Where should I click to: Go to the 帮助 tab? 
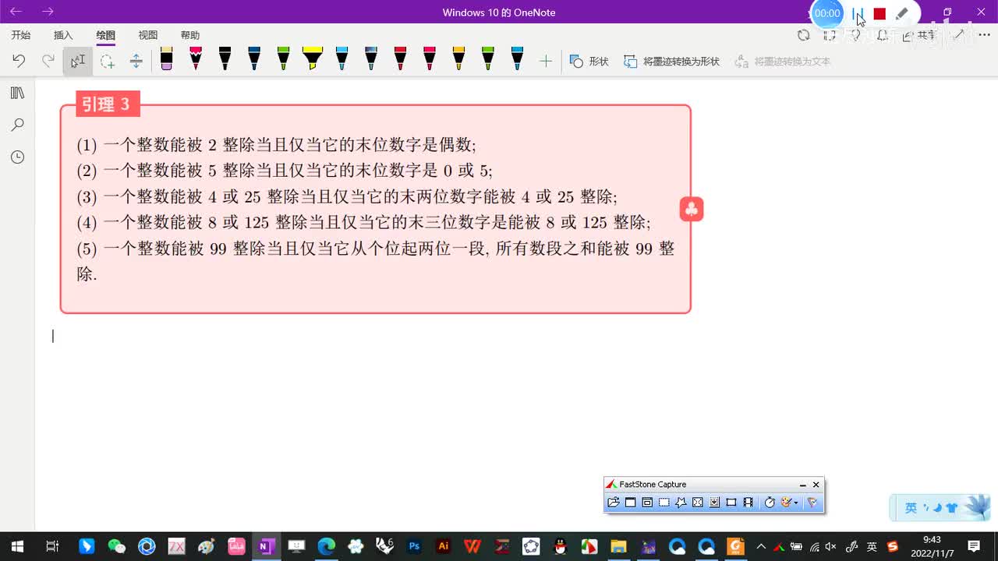[190, 35]
